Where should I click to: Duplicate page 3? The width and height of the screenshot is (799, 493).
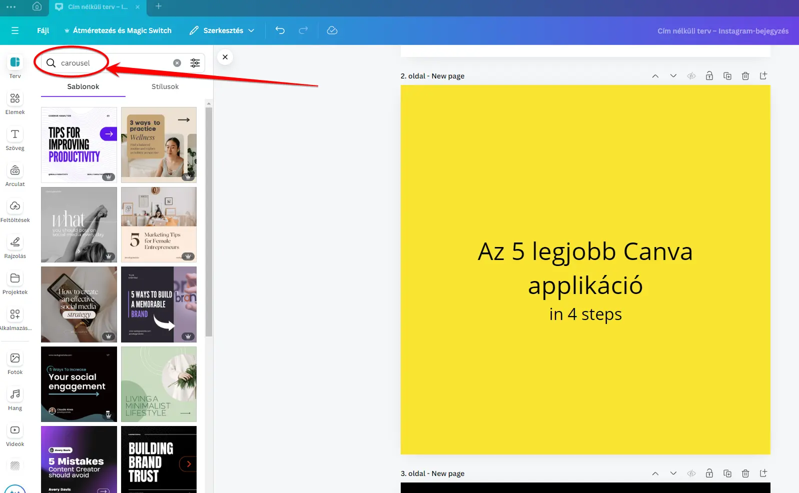pos(727,473)
